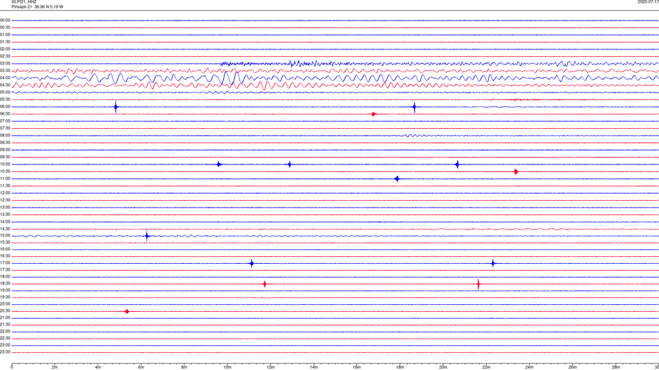Click the 26m tick label on time axis

click(x=573, y=367)
